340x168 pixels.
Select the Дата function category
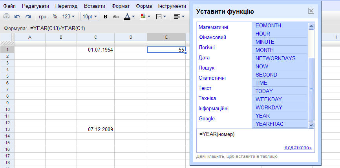204,57
